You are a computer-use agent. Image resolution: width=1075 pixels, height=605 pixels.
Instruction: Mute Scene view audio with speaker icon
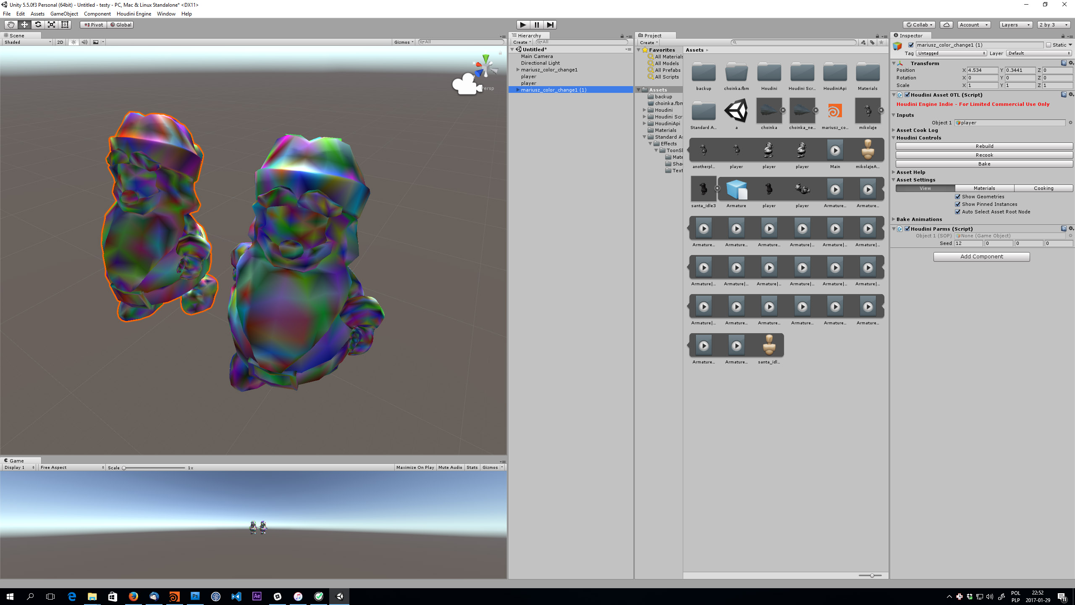85,42
